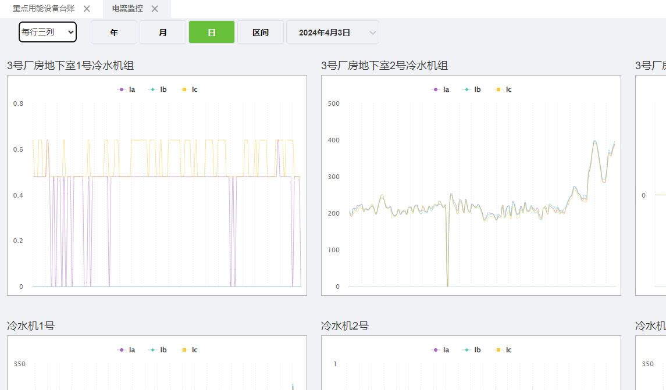Click Ib legend marker in 3号厂房地下室2号冷水机组 chart
Viewport: 666px width, 390px height.
pos(466,90)
